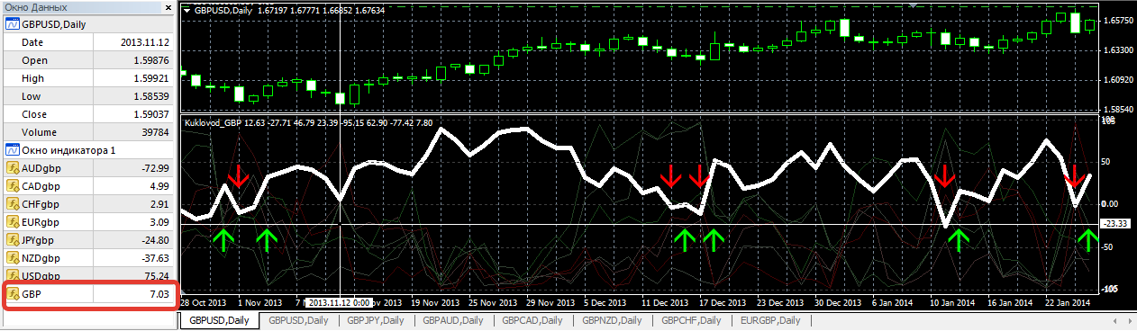Click the indicator icon next to NZDgbp
The image size is (1137, 331).
14,257
